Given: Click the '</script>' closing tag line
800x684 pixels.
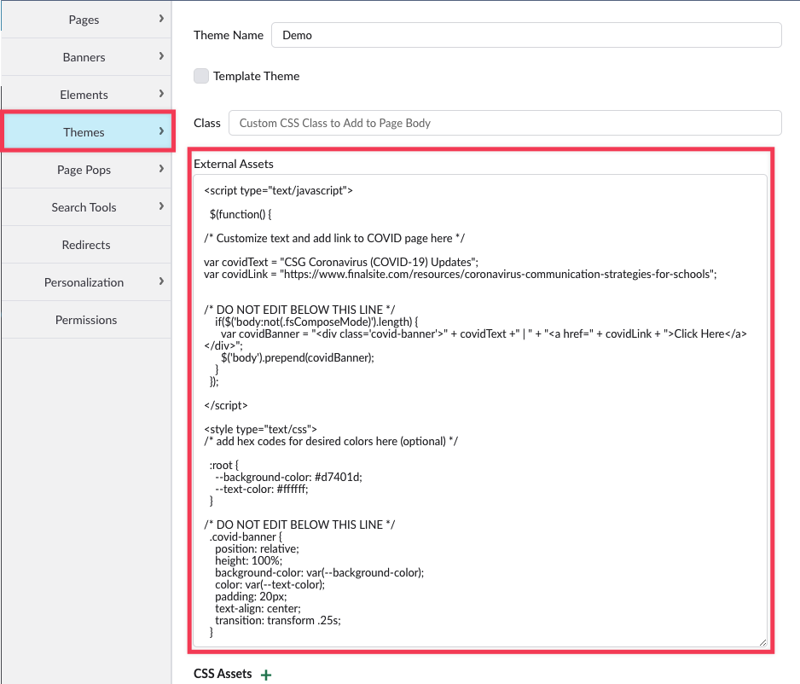Looking at the screenshot, I should [x=225, y=405].
